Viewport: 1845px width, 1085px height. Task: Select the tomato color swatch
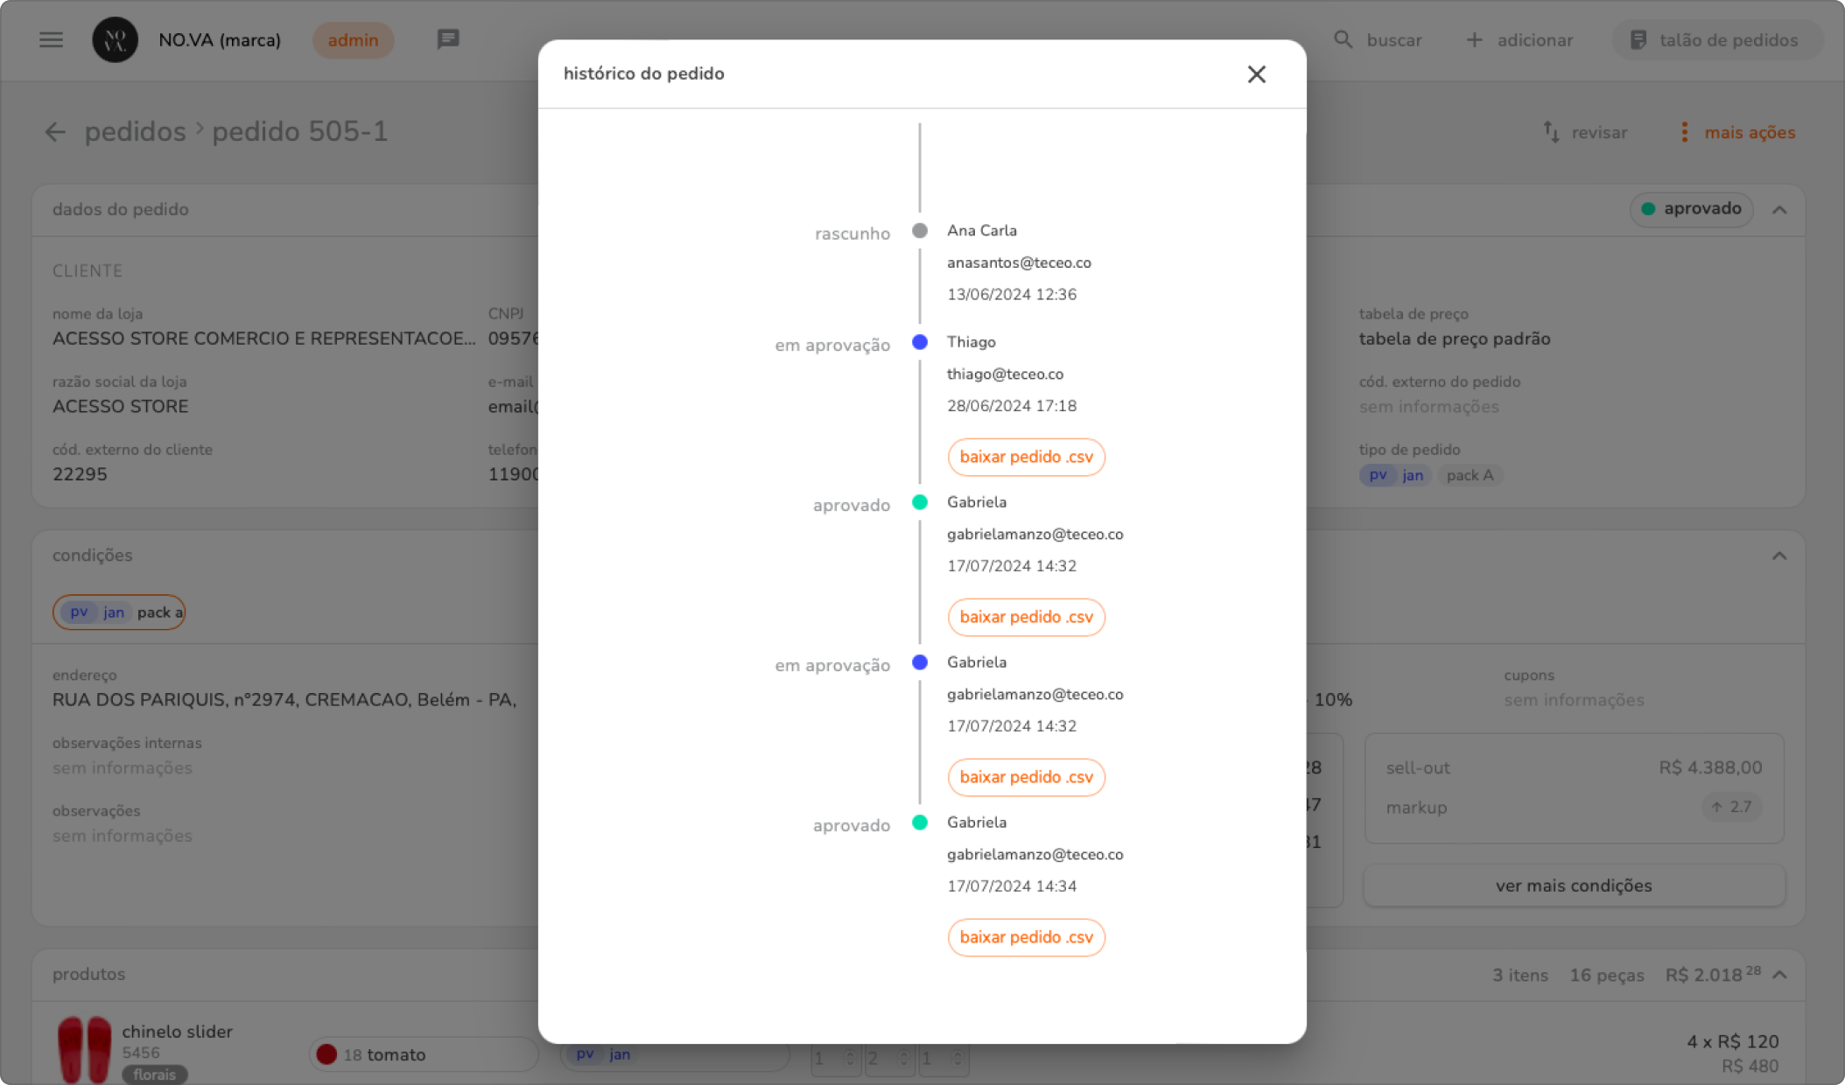click(x=326, y=1054)
